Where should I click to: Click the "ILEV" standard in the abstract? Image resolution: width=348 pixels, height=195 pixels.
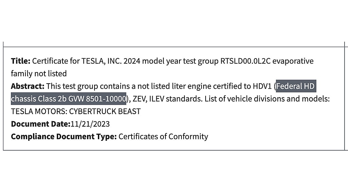(x=156, y=99)
